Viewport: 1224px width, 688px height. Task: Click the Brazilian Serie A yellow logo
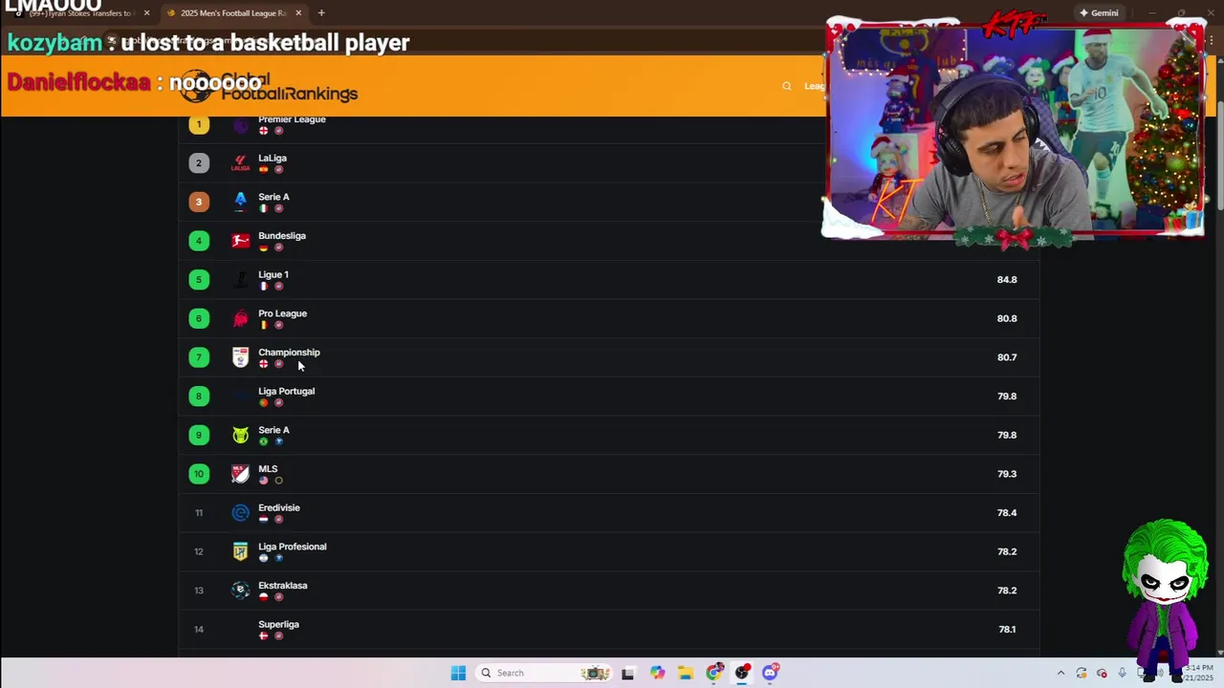240,435
